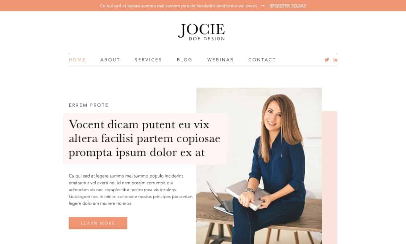Open the About page

(110, 60)
